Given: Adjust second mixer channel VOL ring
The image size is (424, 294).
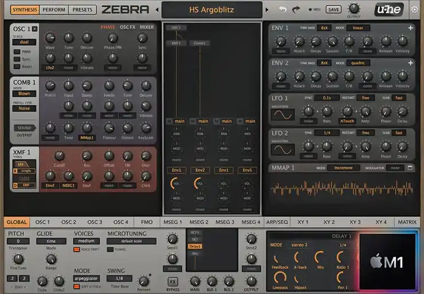Looking at the screenshot, I should (x=199, y=183).
